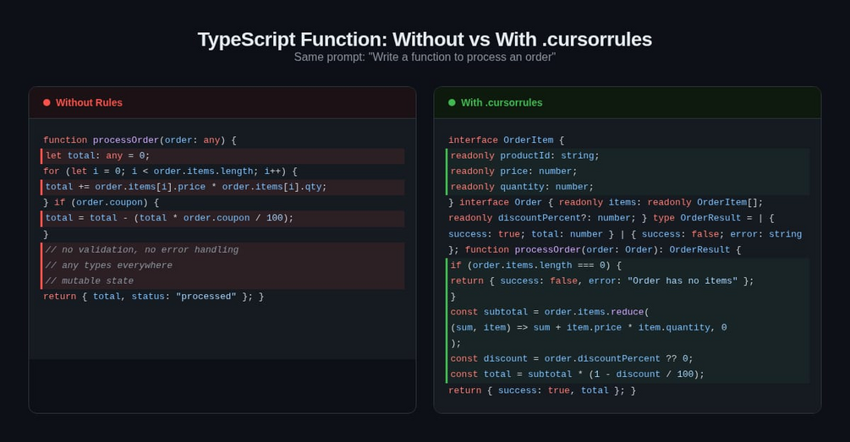
Task: Click the red dot beside Without Rules
Action: 47,102
